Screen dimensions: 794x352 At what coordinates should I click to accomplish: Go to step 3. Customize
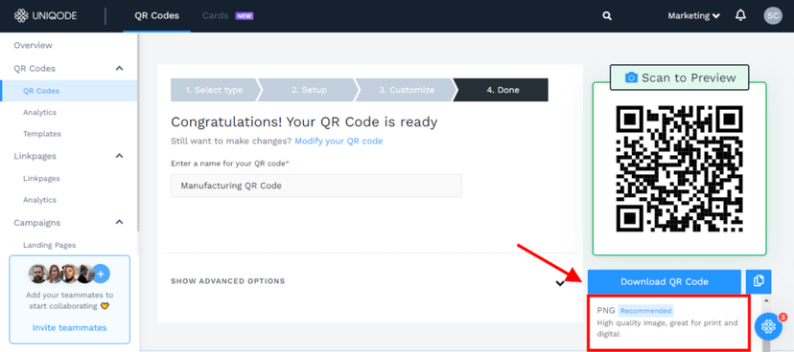point(407,90)
